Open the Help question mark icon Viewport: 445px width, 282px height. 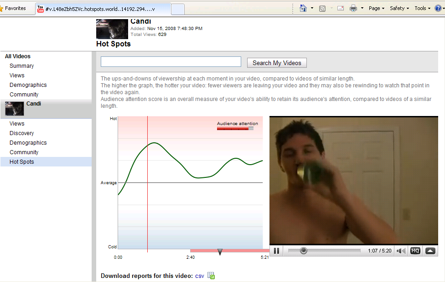pos(438,8)
